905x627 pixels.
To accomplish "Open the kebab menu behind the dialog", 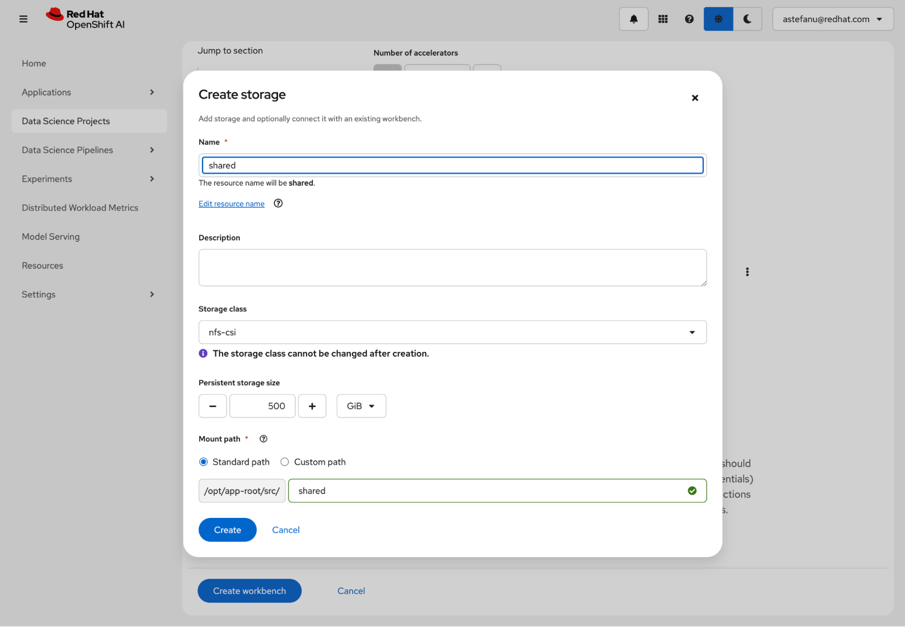I will 747,272.
